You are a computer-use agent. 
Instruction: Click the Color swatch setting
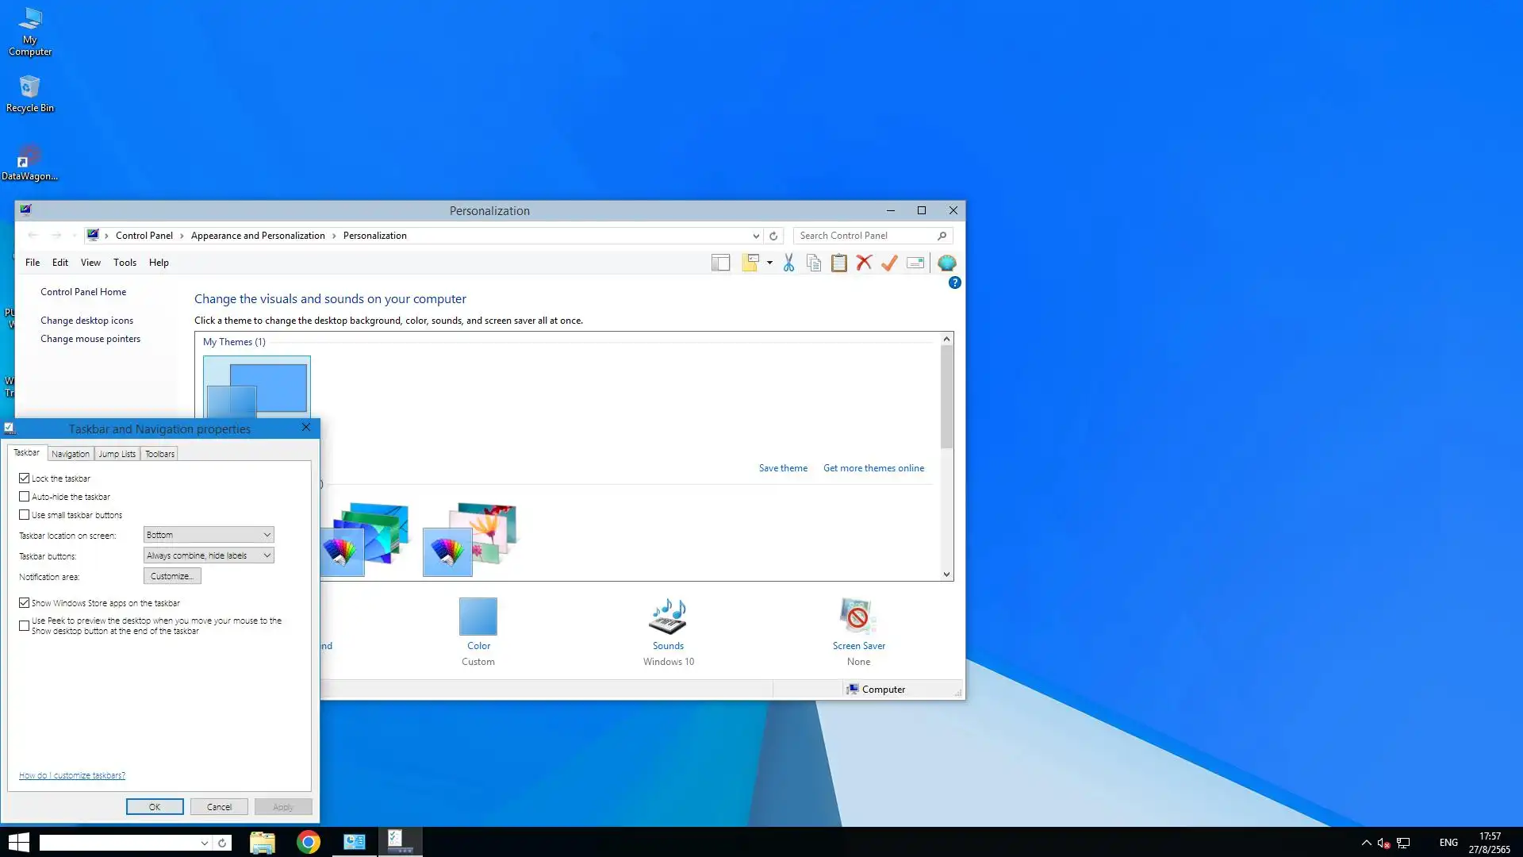(x=478, y=617)
